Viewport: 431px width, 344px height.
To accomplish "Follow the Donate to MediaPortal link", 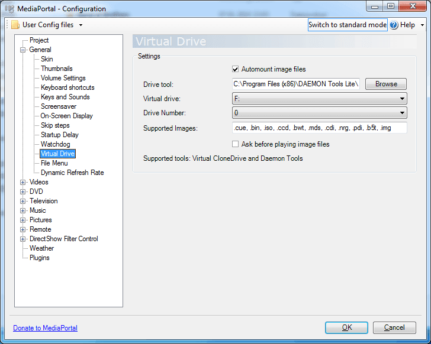I will 46,328.
